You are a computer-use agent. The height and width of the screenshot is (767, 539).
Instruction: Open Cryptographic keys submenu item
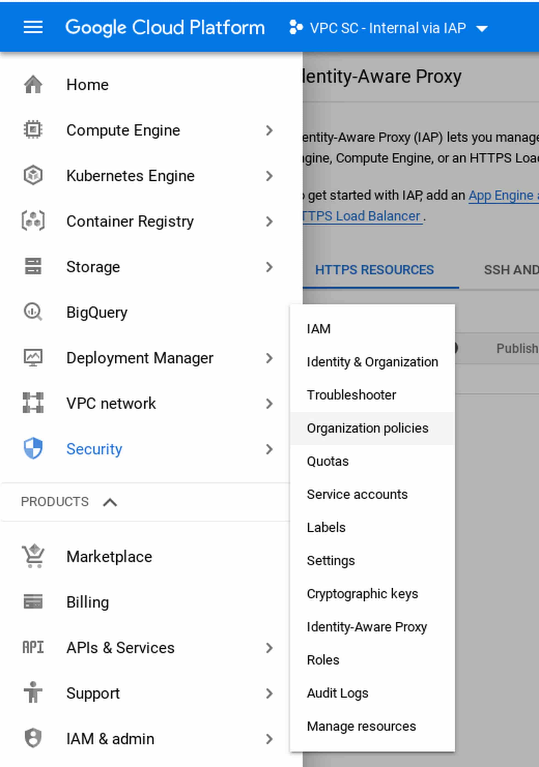click(372, 594)
